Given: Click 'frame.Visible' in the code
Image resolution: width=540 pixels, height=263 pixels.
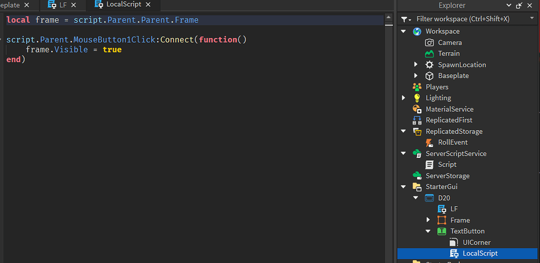Looking at the screenshot, I should click(57, 50).
